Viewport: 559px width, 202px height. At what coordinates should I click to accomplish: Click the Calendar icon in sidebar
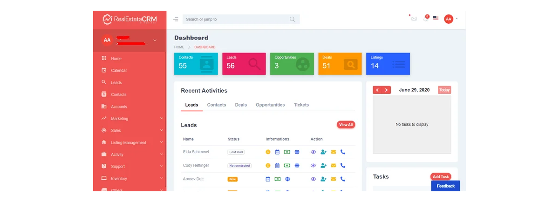[104, 70]
